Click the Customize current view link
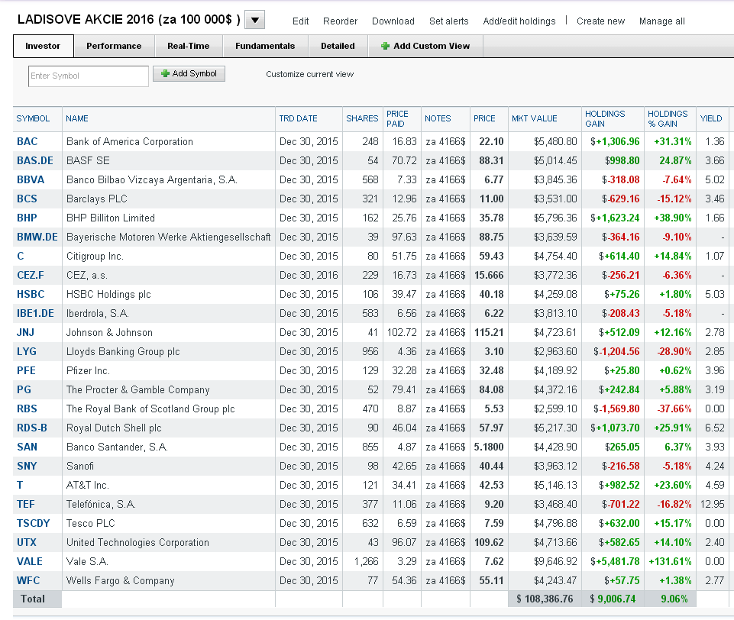This screenshot has width=734, height=620. pyautogui.click(x=310, y=74)
